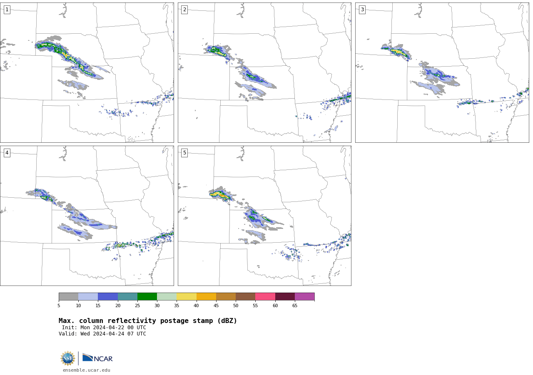Click the colorbar tick label 5

[x=59, y=306]
